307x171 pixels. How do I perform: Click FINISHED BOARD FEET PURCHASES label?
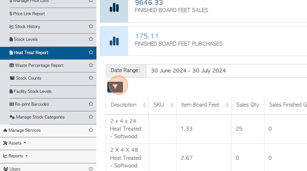pyautogui.click(x=178, y=44)
